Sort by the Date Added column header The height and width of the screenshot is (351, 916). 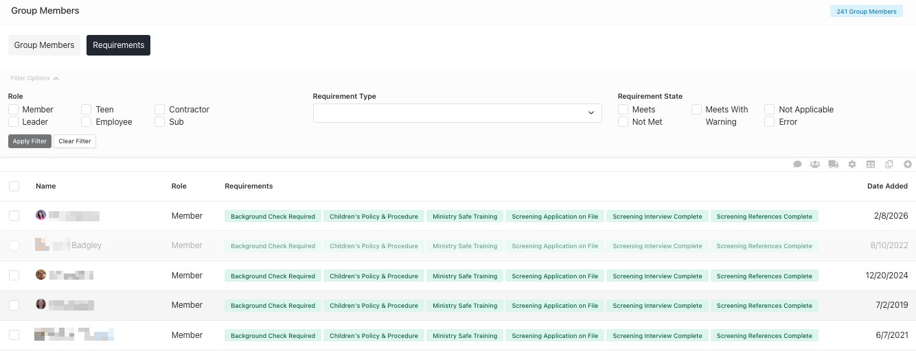click(886, 186)
